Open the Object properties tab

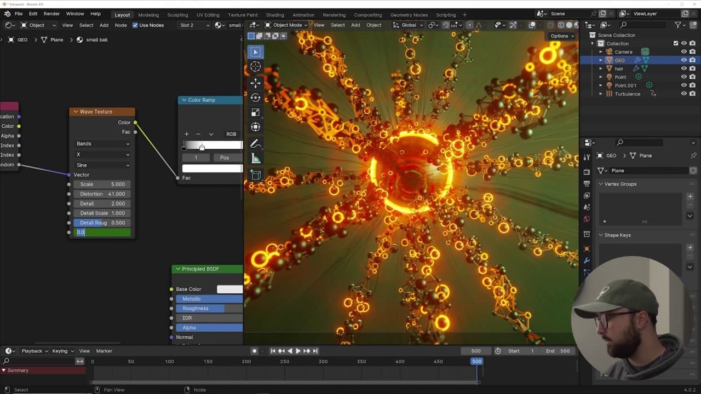587,249
